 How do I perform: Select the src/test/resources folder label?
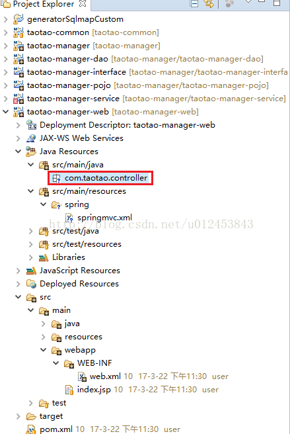[87, 244]
